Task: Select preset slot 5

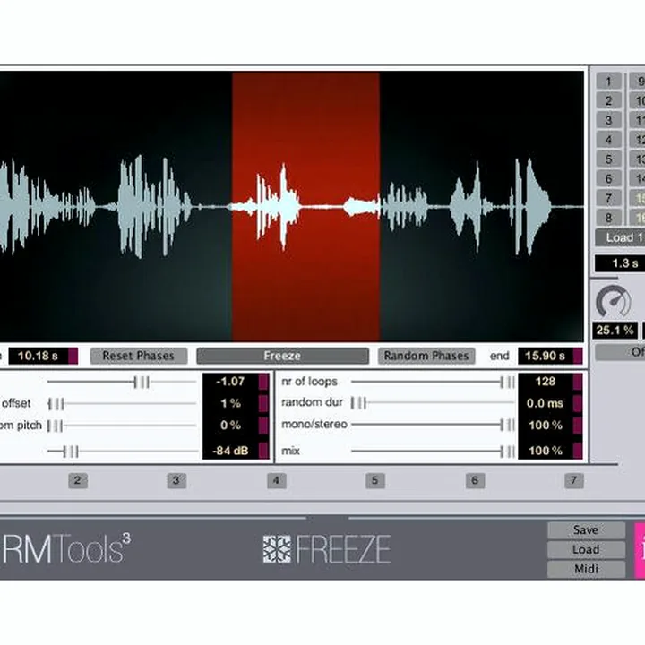Action: [x=608, y=159]
